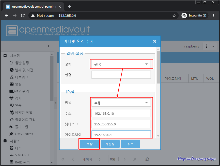Open 날짜 및 시간 settings
220x166 pixels.
(x=24, y=70)
